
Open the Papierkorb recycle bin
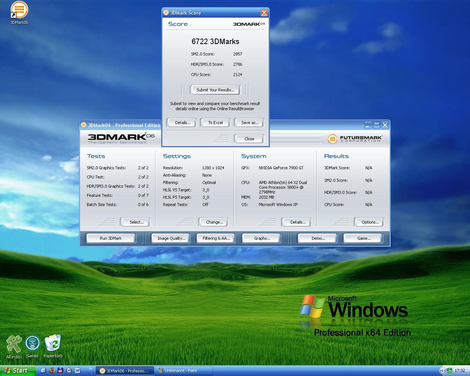[53, 347]
